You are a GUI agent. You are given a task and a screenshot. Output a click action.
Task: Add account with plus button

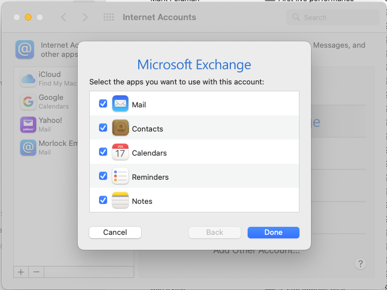click(21, 272)
